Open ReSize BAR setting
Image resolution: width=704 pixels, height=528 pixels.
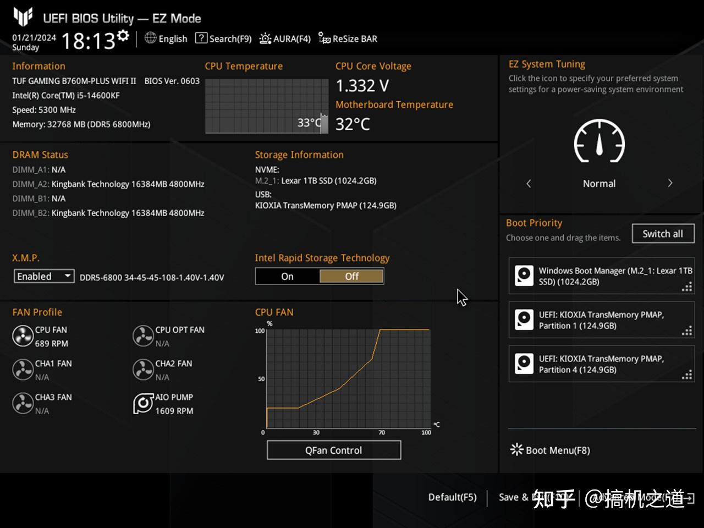click(x=348, y=38)
